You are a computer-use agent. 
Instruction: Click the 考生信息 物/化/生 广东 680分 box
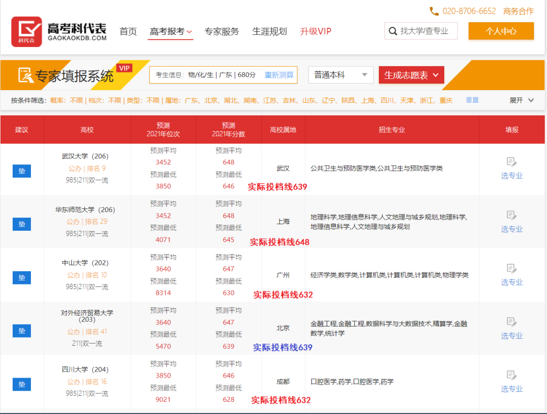click(x=223, y=75)
